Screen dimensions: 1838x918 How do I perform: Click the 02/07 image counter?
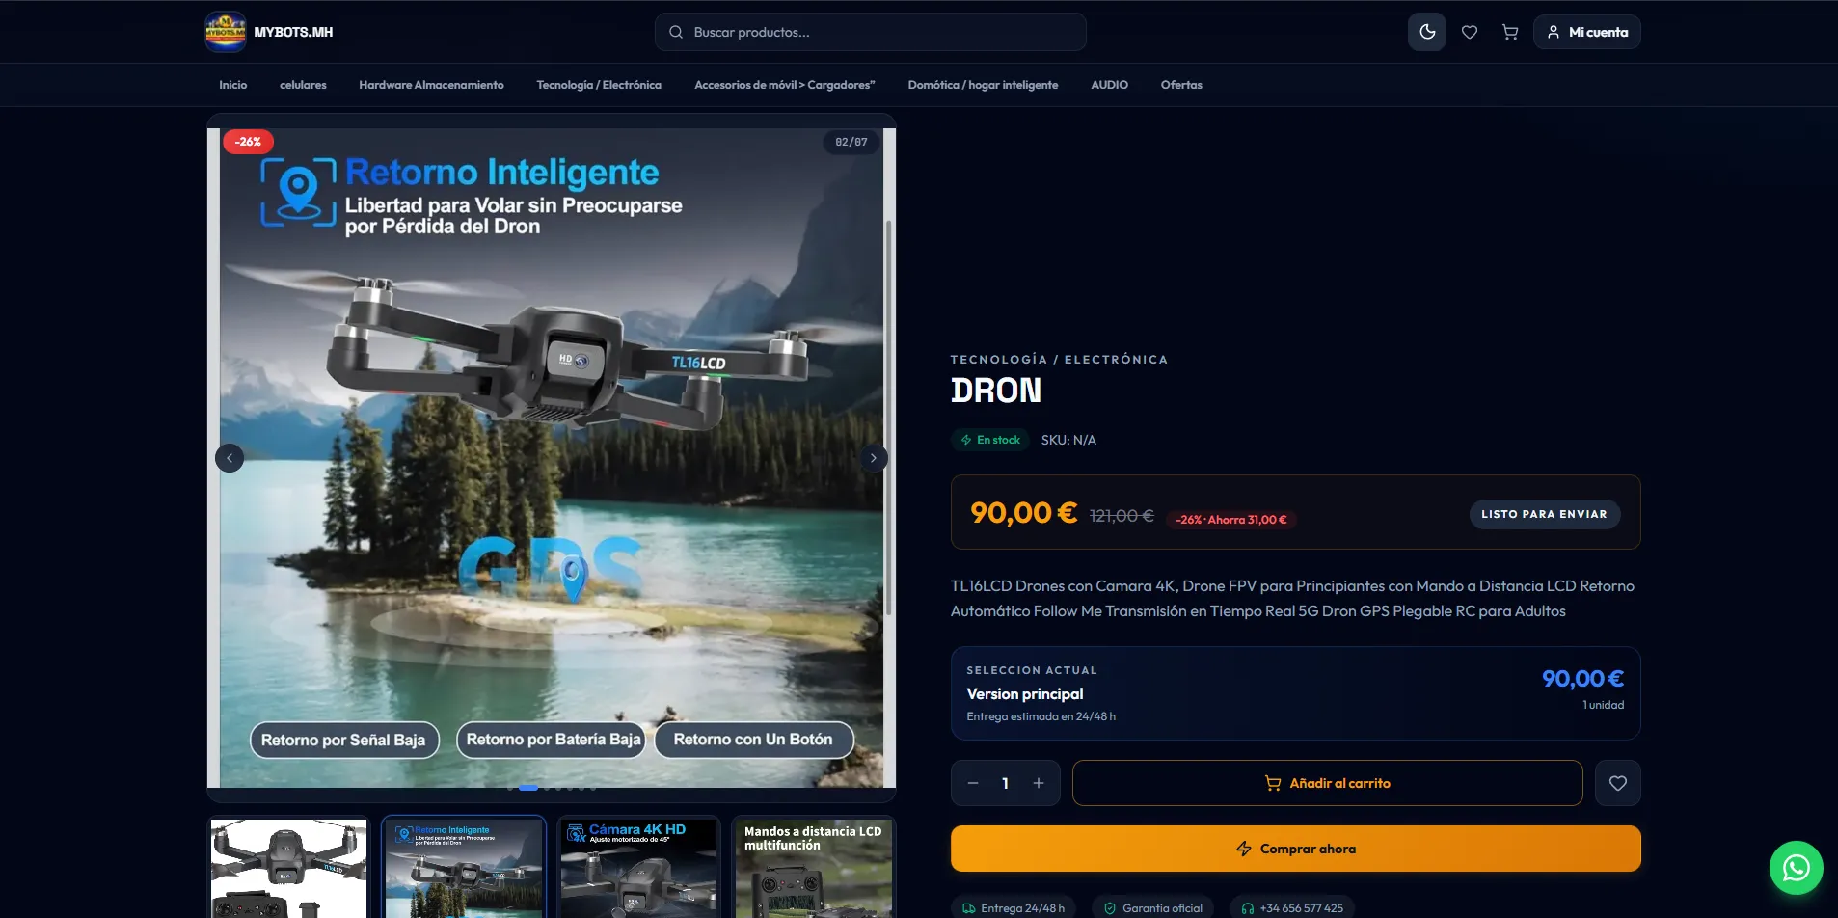(851, 142)
